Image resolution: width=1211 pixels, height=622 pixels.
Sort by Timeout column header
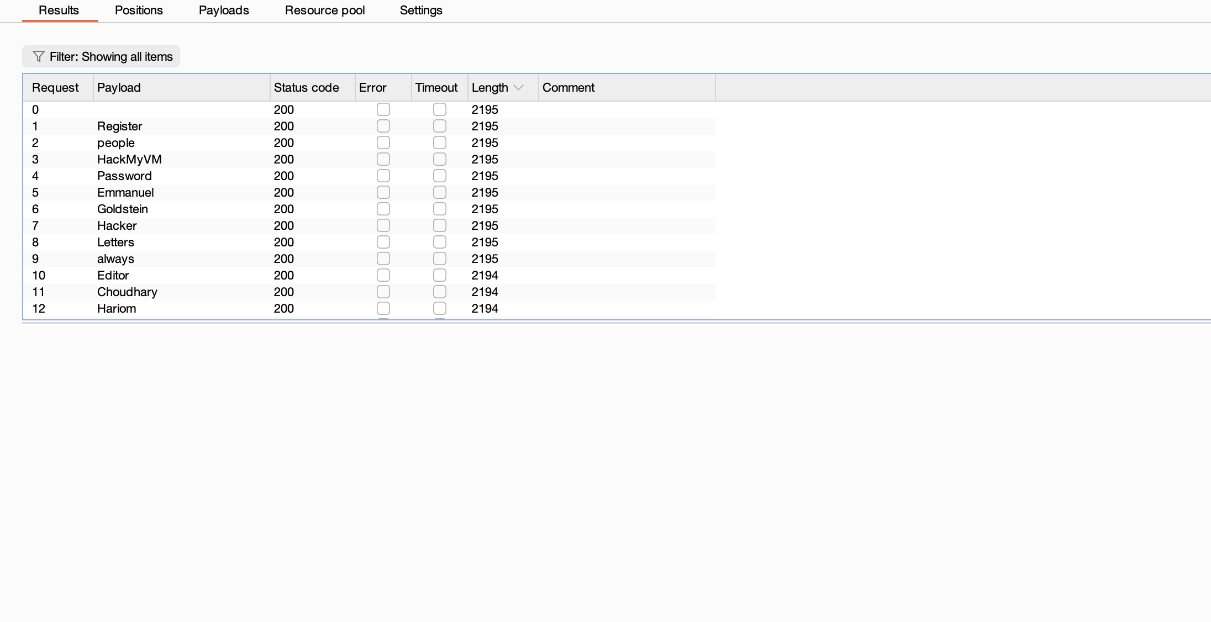tap(440, 87)
